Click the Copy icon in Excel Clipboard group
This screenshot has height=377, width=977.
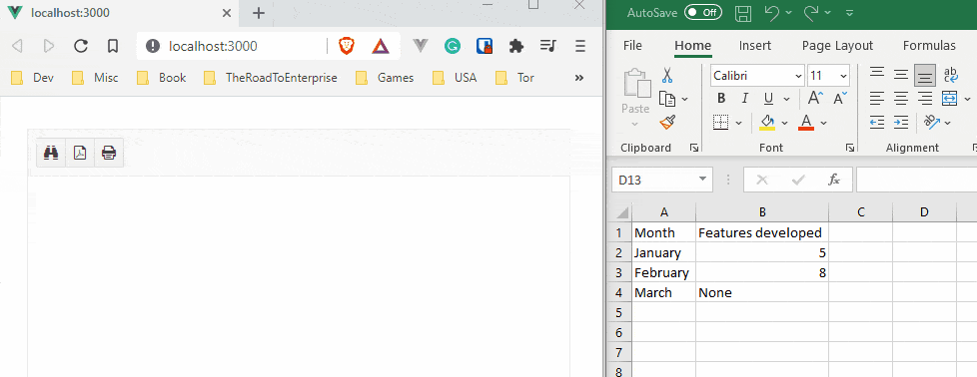pos(667,99)
